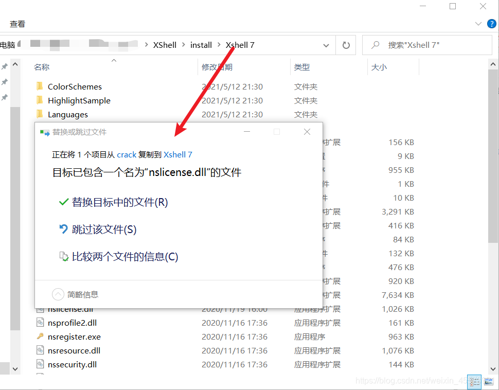
Task: Click the green checkmark replace icon
Action: [x=64, y=202]
